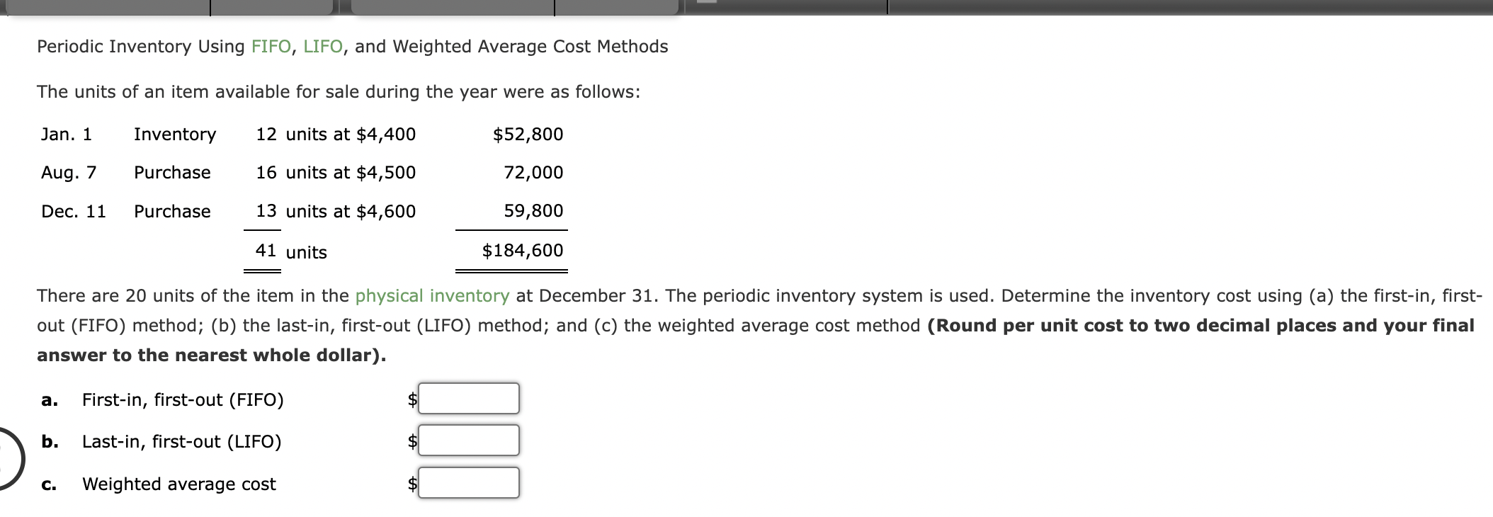The image size is (1493, 517).
Task: Click the First-in, first-out (FIFO) answer field
Action: [470, 399]
